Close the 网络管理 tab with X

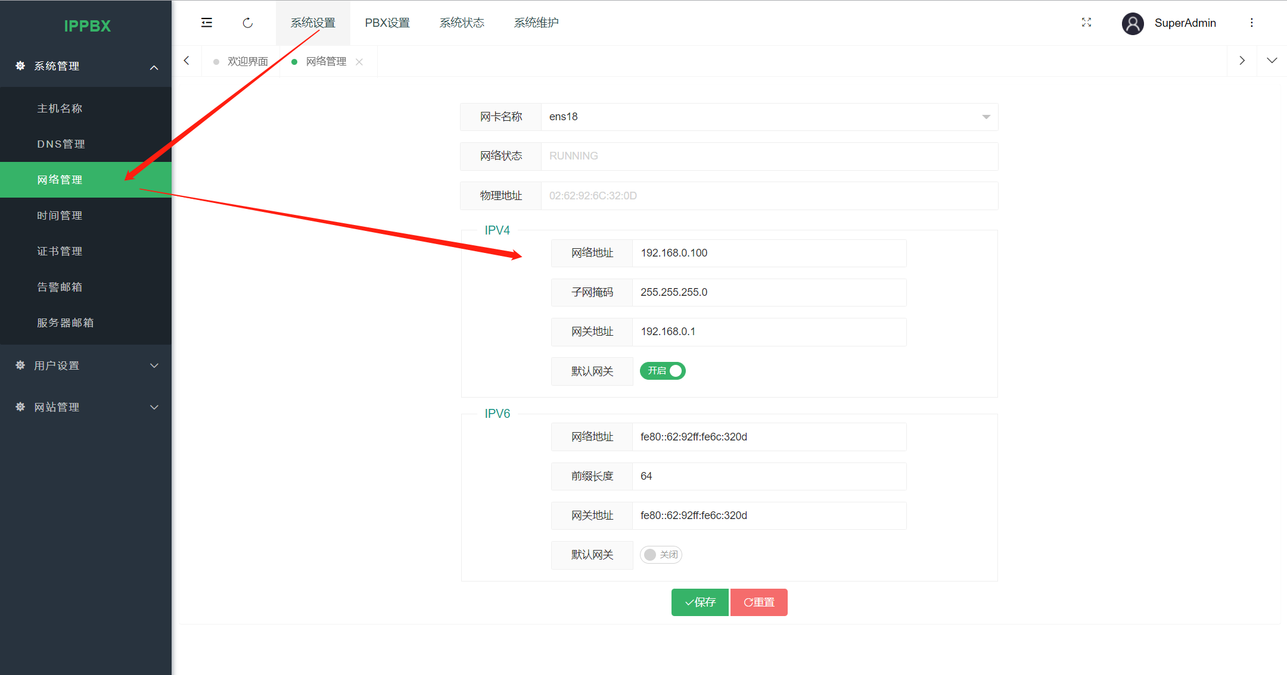click(359, 62)
